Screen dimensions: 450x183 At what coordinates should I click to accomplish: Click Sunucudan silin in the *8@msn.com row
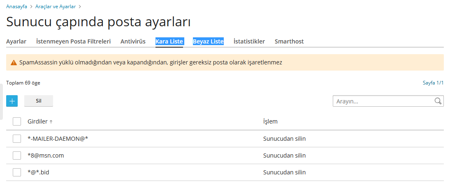point(284,156)
